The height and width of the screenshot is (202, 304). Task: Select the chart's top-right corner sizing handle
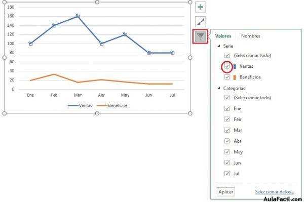click(190, 3)
